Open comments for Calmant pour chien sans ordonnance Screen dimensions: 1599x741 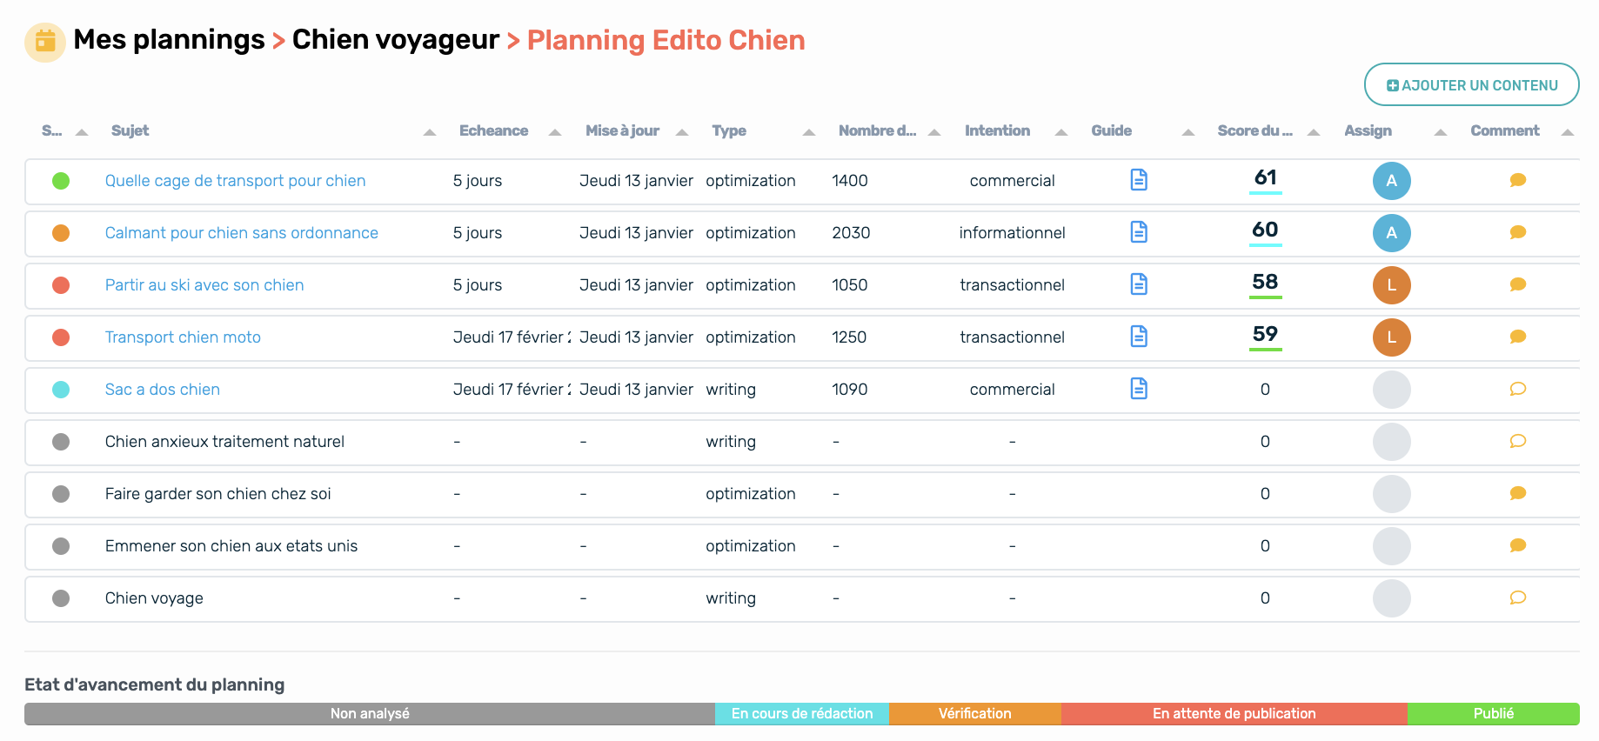click(1518, 232)
